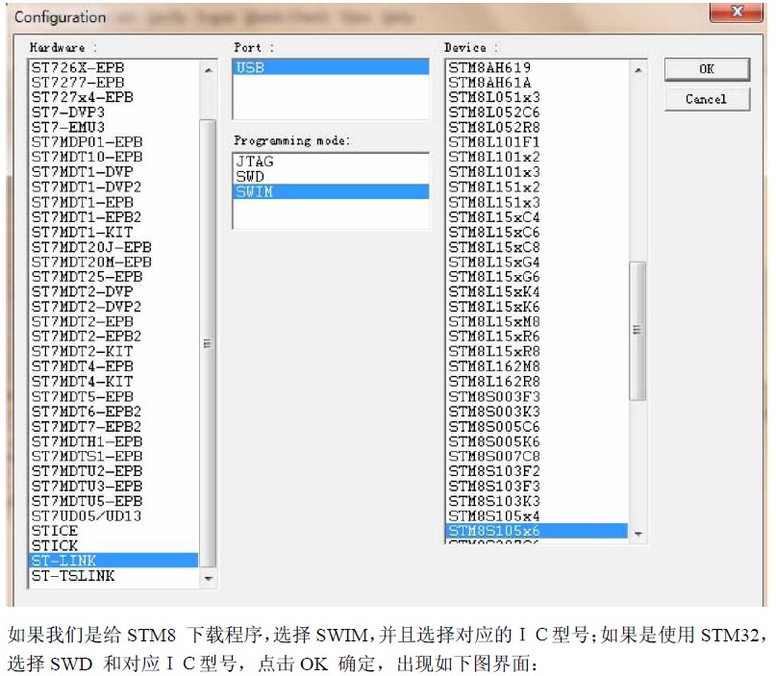The width and height of the screenshot is (776, 676).
Task: Select STM8S103K3 device
Action: click(537, 501)
